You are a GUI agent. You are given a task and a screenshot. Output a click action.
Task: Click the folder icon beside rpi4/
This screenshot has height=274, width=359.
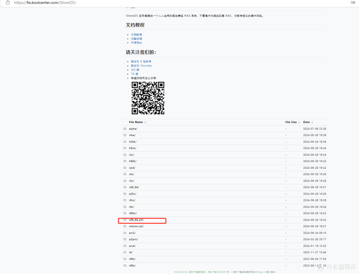pyautogui.click(x=125, y=168)
